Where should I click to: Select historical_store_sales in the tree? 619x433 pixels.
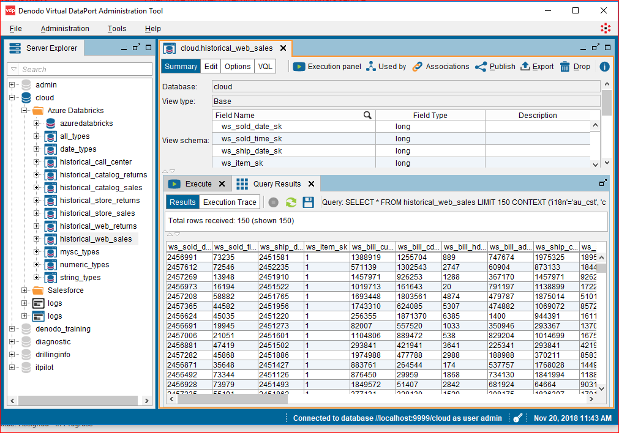97,213
